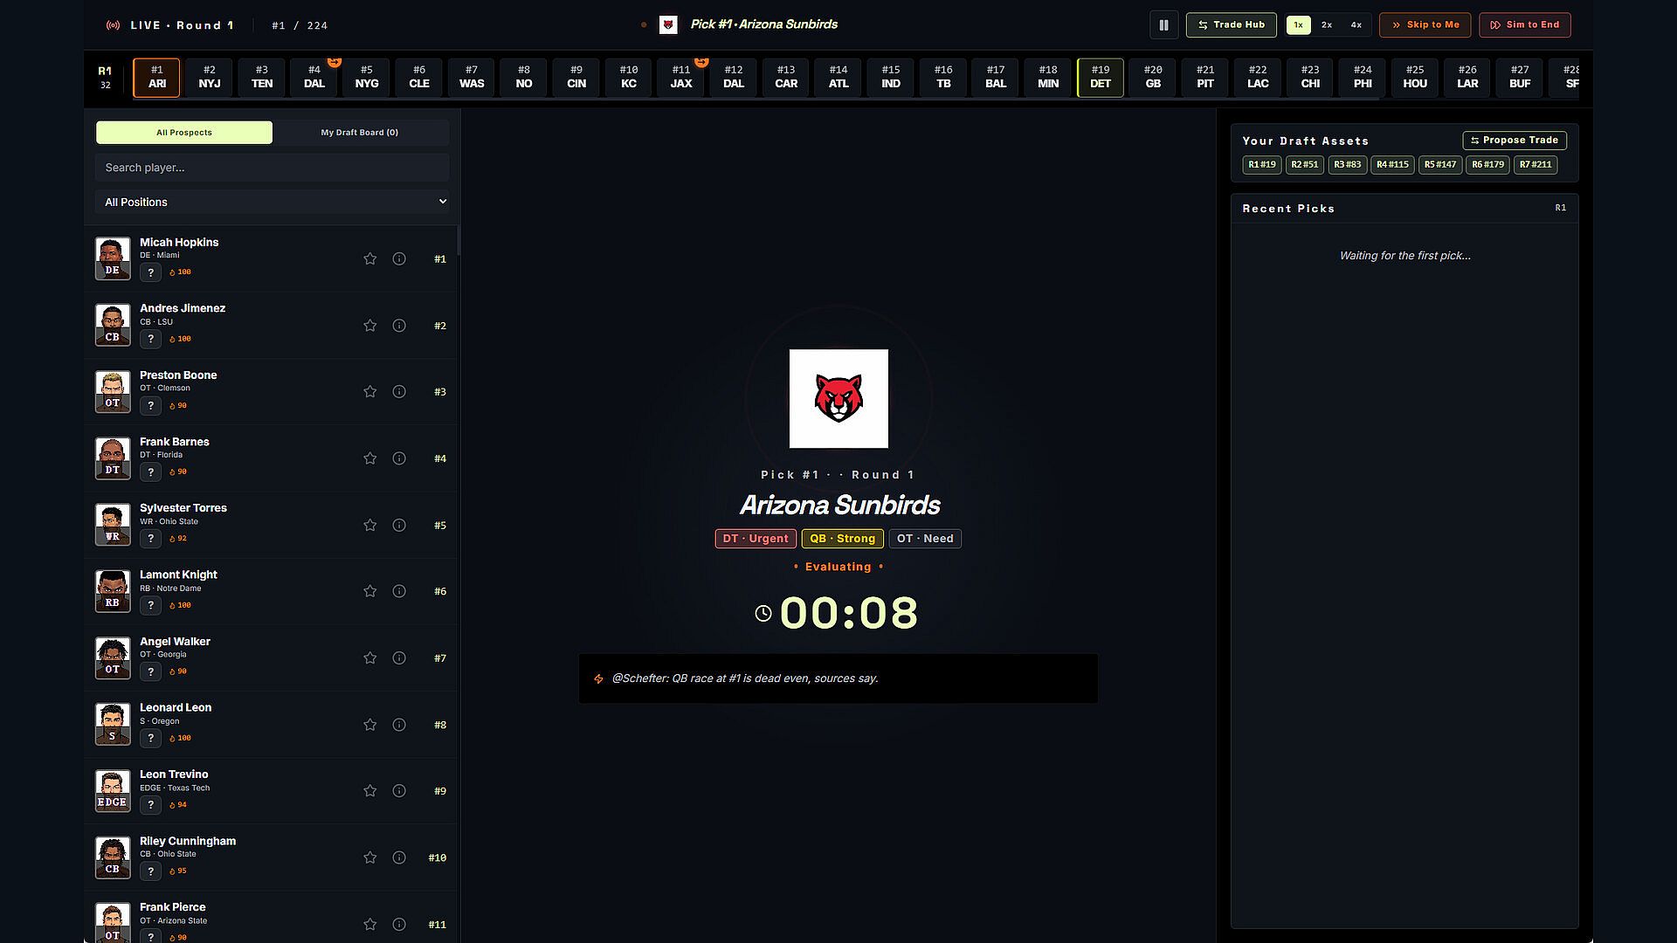Open info for Leon Trevino
Screen dimensions: 1677x943
[x=399, y=791]
